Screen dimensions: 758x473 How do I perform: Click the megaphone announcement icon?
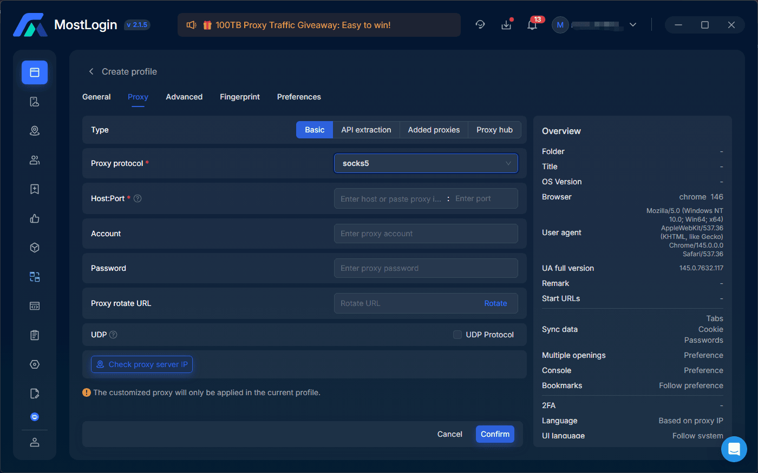pos(191,25)
